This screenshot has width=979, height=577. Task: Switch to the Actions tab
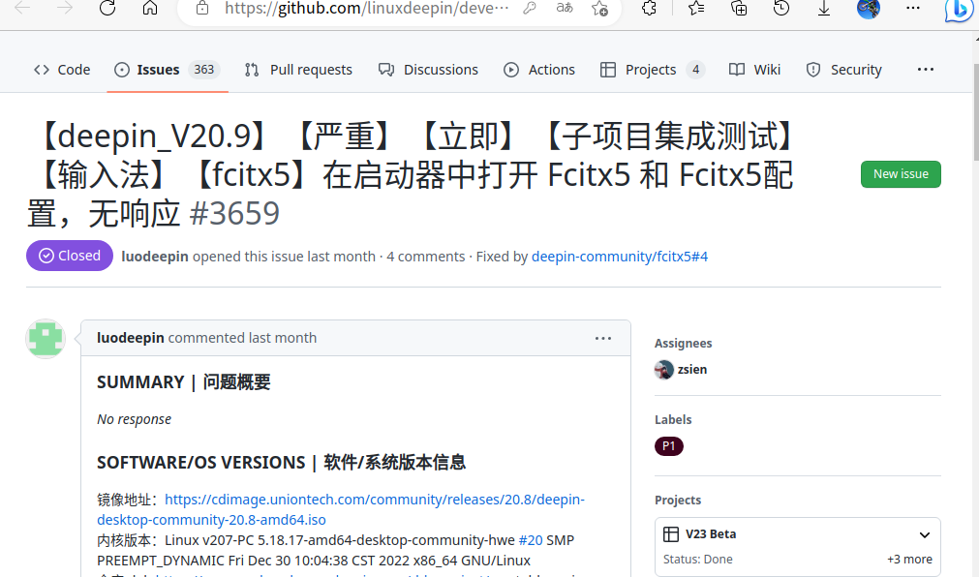pos(539,69)
